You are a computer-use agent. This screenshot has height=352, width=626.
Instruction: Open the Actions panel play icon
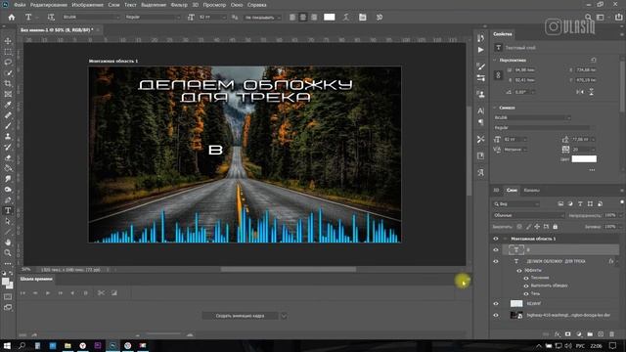point(480,50)
